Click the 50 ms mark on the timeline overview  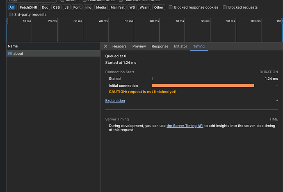(x=129, y=21)
